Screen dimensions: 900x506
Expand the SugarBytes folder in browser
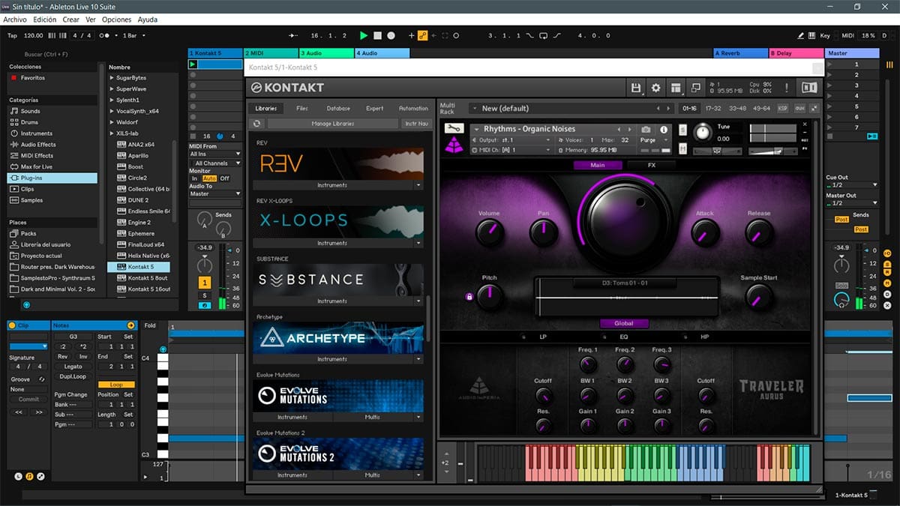(112, 78)
